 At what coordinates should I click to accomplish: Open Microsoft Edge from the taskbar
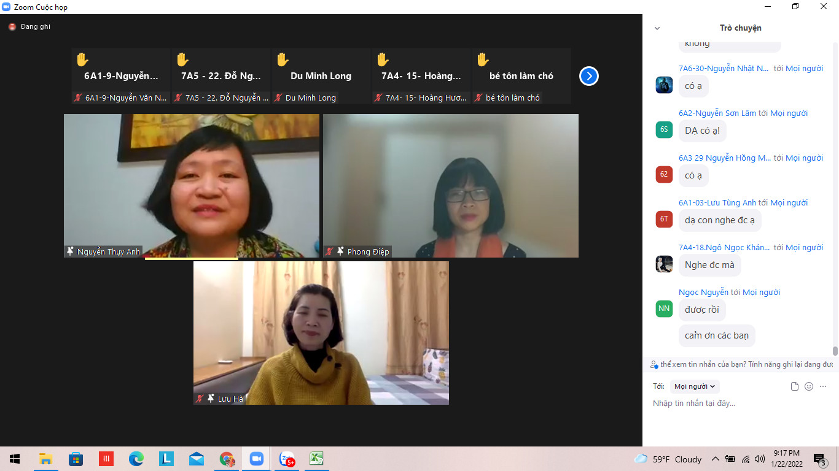tap(136, 459)
